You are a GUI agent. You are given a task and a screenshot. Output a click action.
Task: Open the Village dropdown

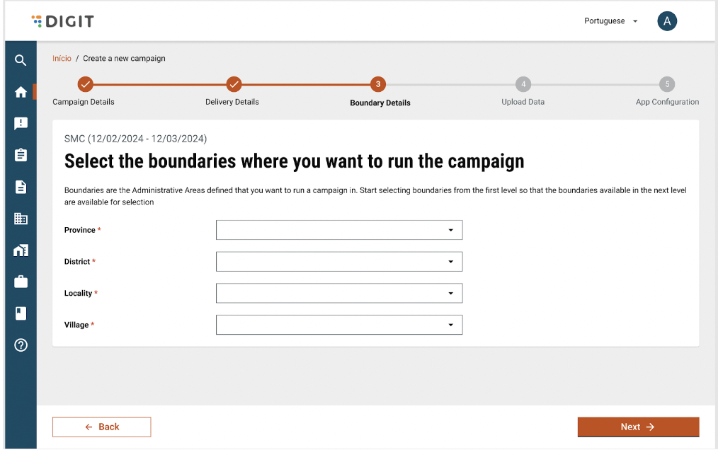tap(339, 325)
